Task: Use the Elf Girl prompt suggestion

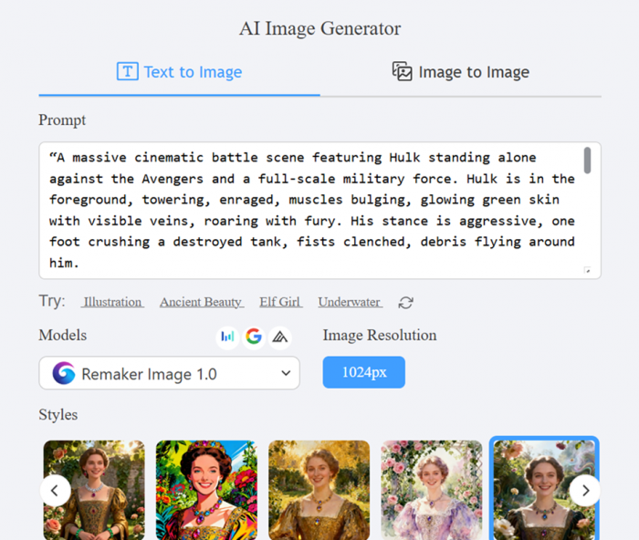Action: [x=280, y=302]
